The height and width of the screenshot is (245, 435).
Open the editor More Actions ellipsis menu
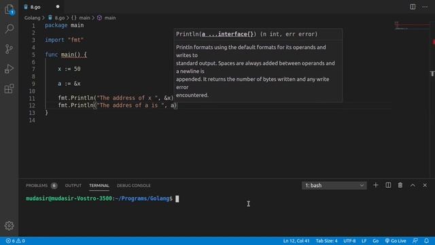[425, 7]
